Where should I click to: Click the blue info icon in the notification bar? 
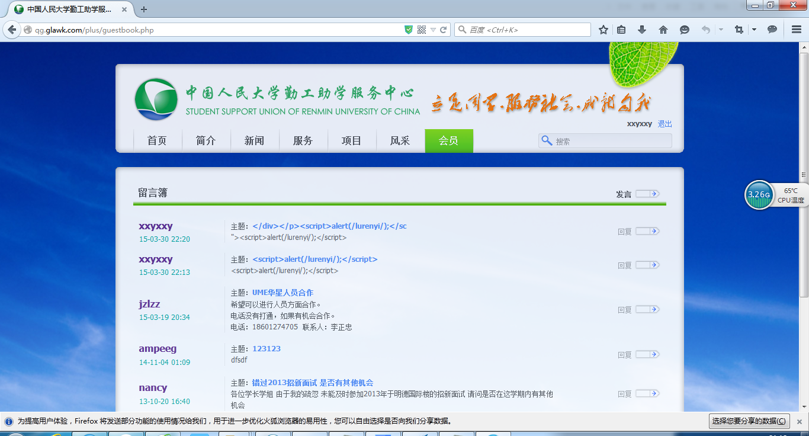(9, 421)
